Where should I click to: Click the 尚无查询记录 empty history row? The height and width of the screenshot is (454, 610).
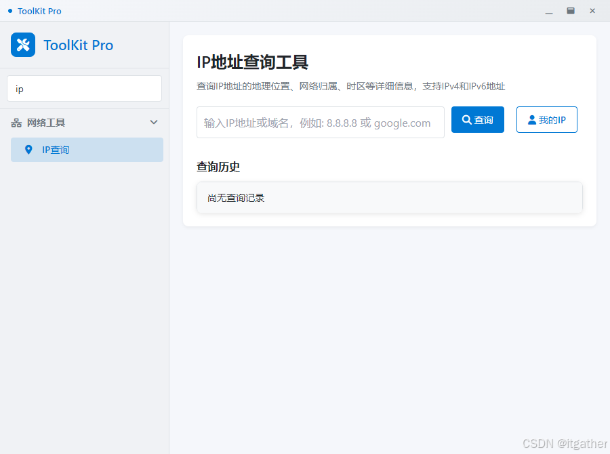(390, 198)
